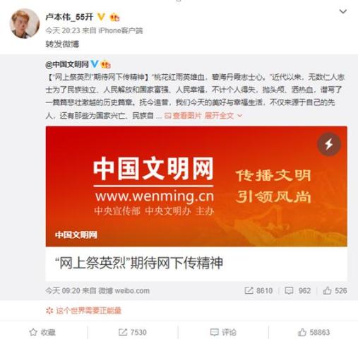Open the post options chevron menu
Viewport: 358px width, 339px height.
[343, 11]
